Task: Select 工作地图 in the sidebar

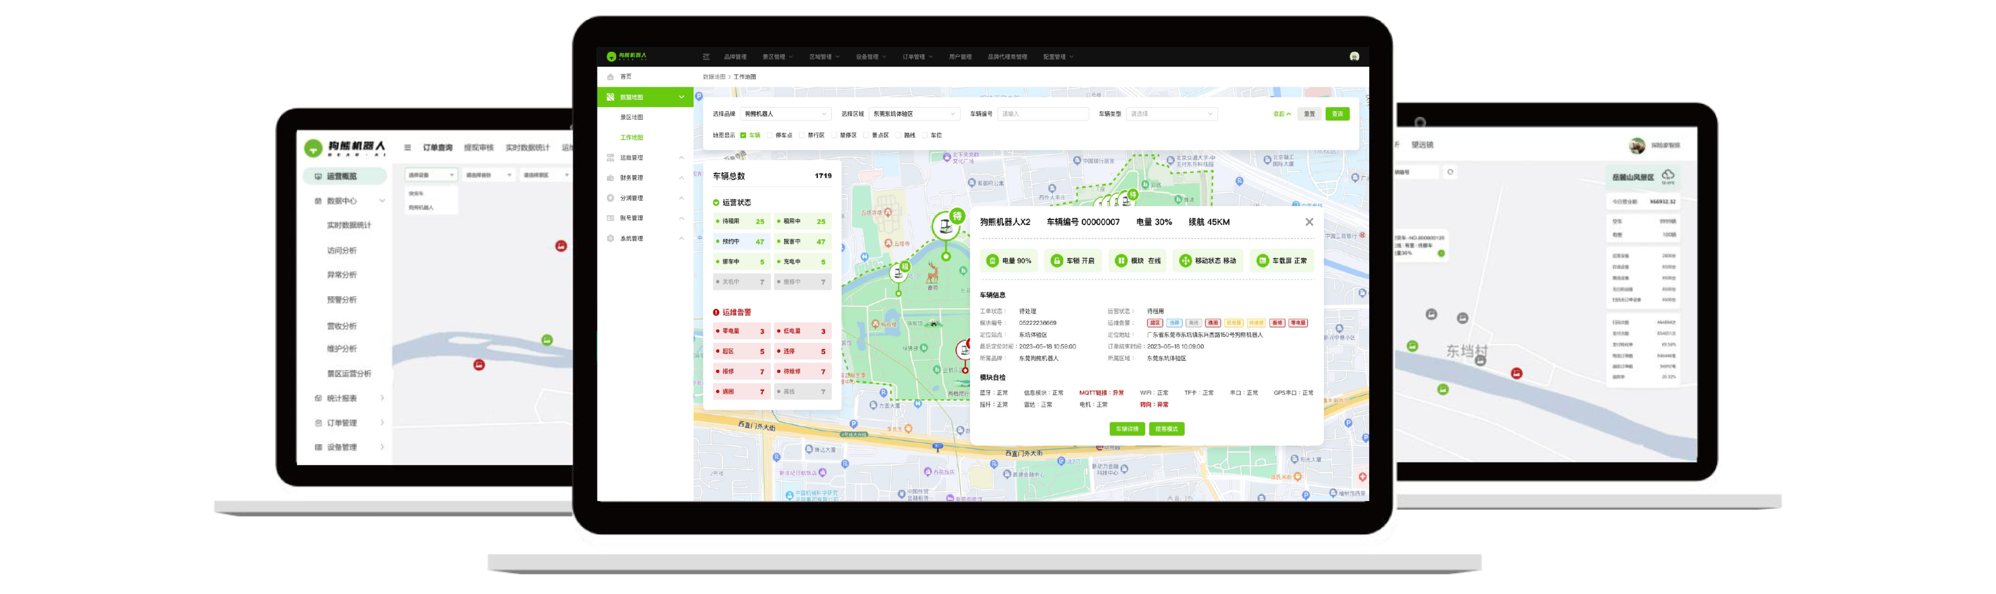Action: (x=632, y=137)
